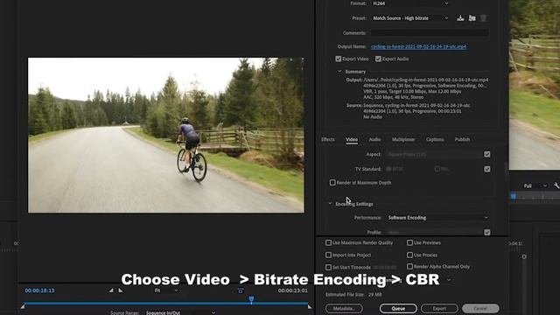Click the Program monitor preview on the right
Image resolution: width=560 pixels, height=315 pixels.
[535, 85]
